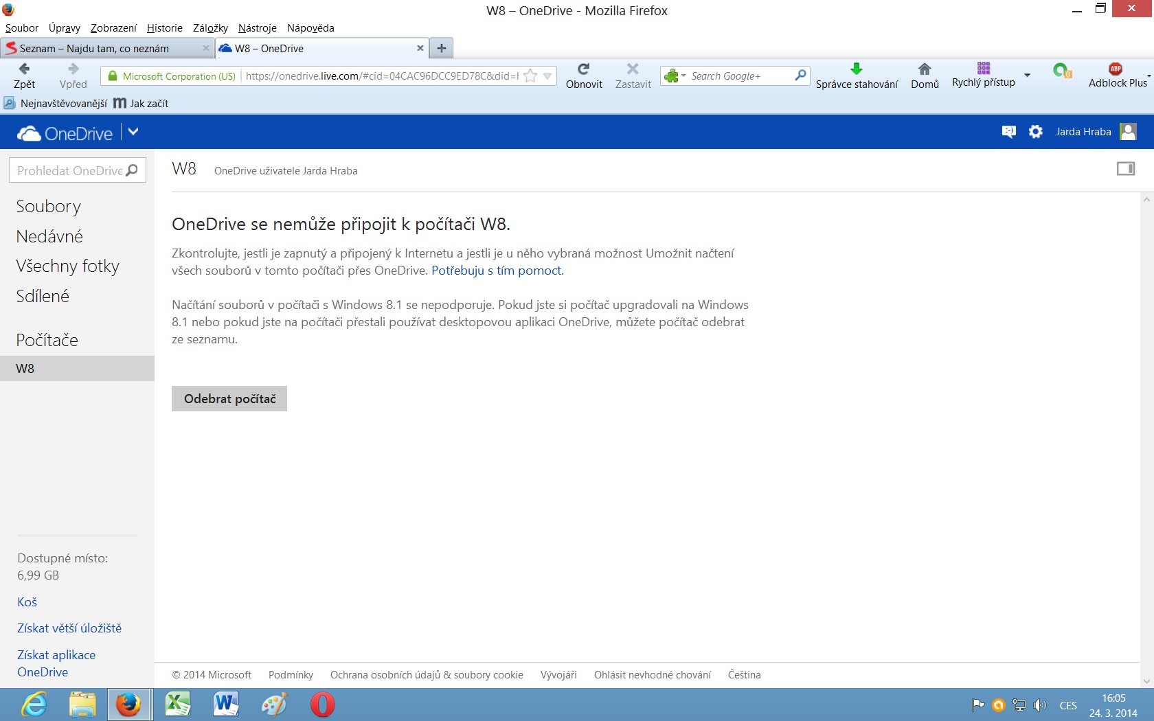Open the Nápověda menu

coord(310,28)
